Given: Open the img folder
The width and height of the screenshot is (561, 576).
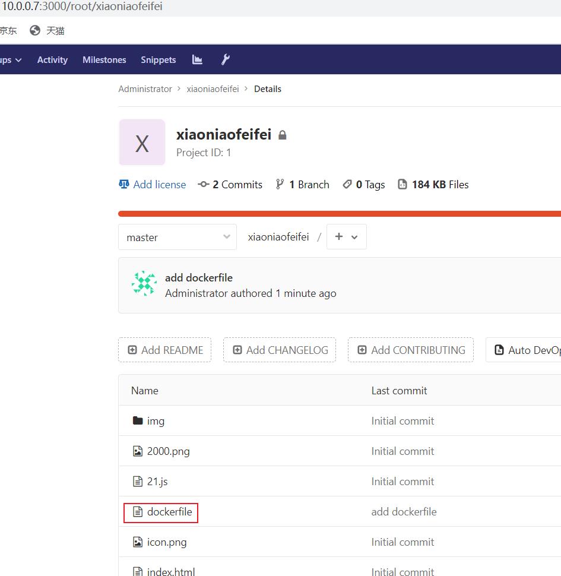Looking at the screenshot, I should 156,421.
